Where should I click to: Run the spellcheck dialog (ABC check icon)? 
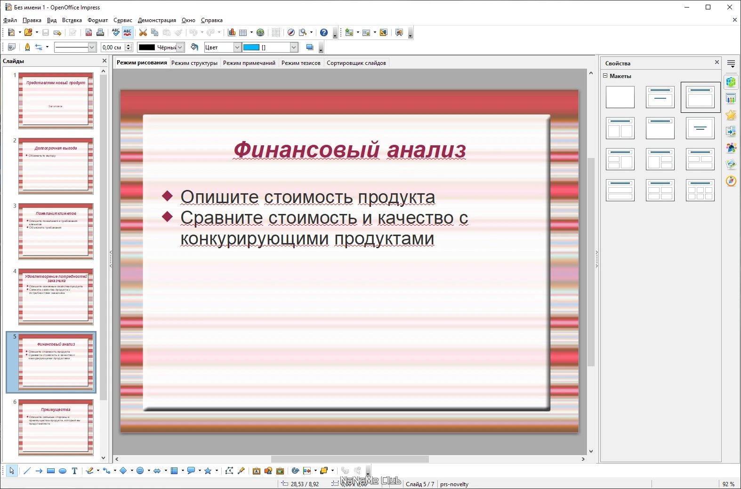116,32
